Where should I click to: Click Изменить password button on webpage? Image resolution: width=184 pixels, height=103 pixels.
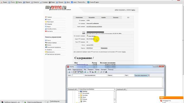click(104, 48)
